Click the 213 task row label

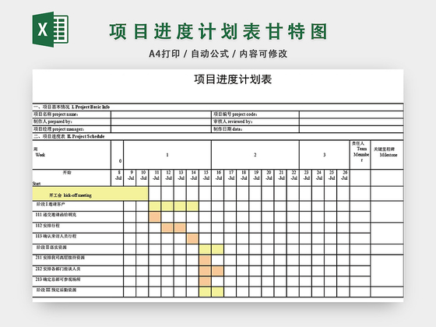(x=58, y=280)
